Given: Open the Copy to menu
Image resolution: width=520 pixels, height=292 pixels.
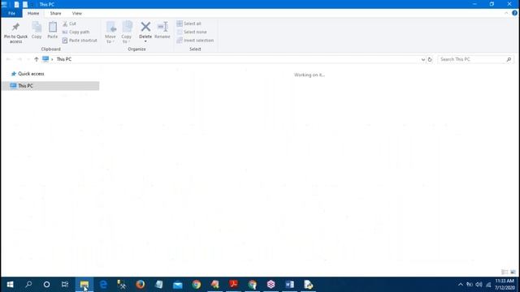Looking at the screenshot, I should [x=127, y=32].
